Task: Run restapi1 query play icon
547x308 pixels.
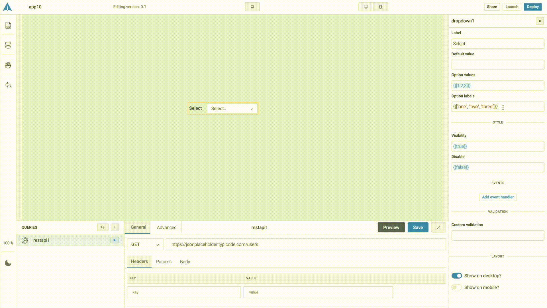Action: pos(115,240)
